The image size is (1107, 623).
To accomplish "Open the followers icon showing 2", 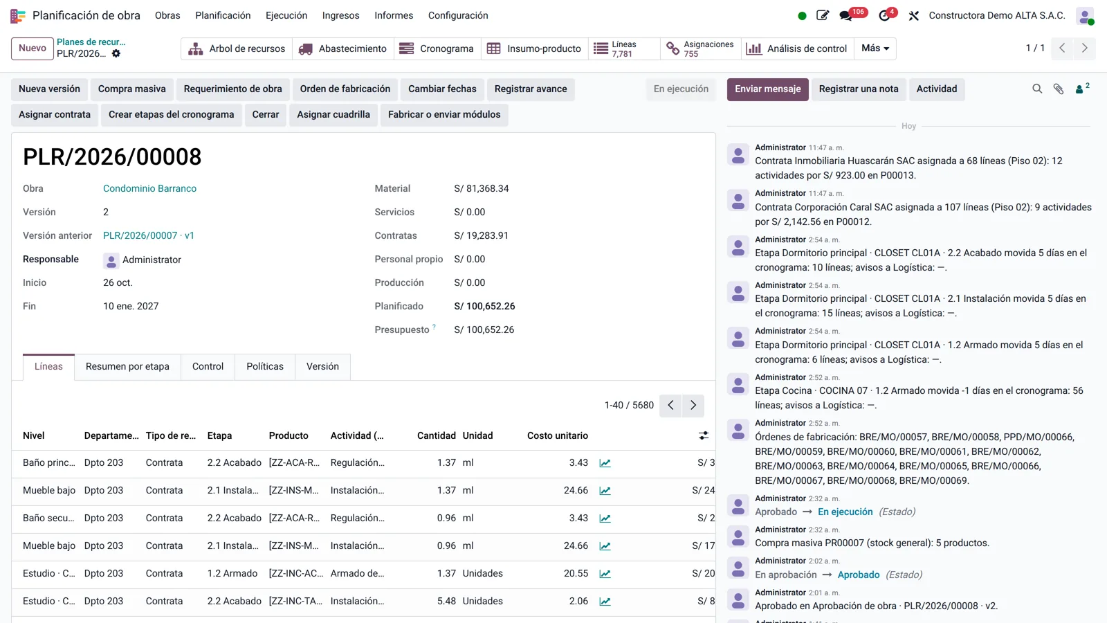I will (x=1082, y=88).
